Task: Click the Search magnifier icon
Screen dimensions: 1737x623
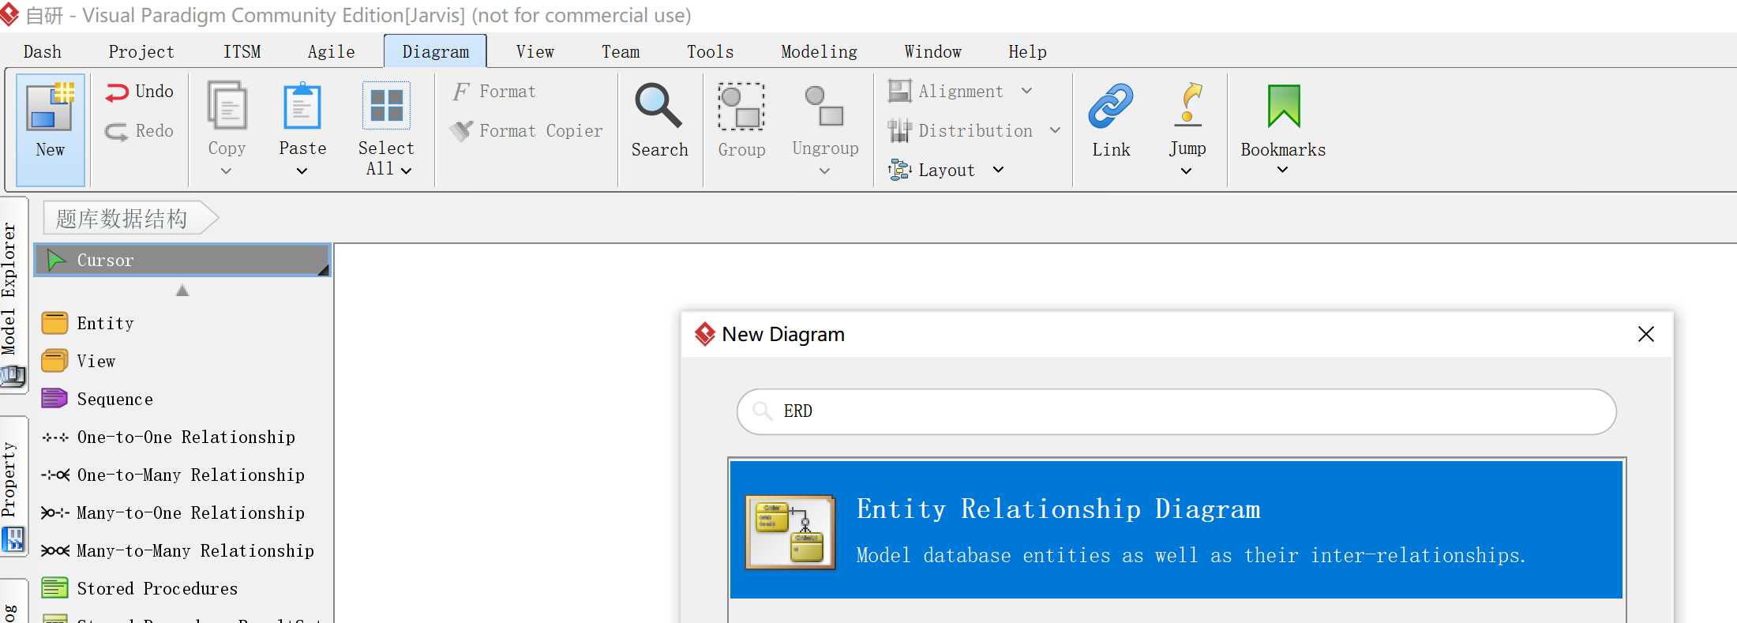Action: (x=658, y=107)
